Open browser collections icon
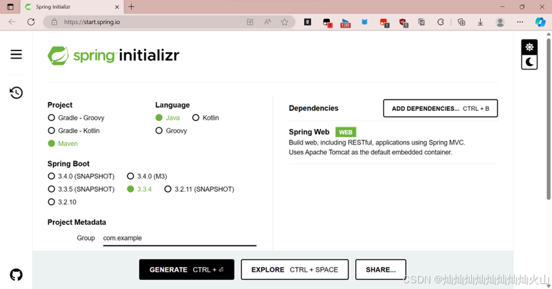Screen dimensions: 552x289 (x=461, y=22)
